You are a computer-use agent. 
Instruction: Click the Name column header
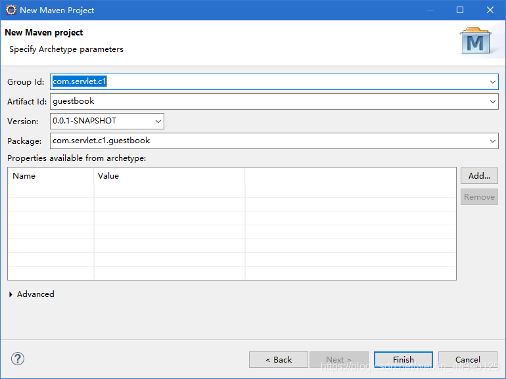51,176
